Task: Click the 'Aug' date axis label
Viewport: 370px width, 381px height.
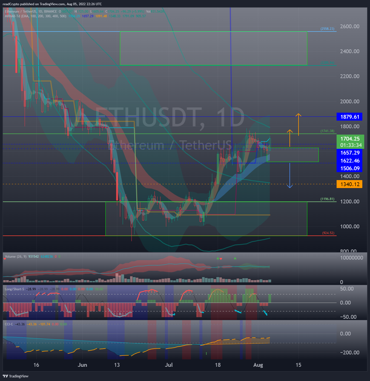Action: (x=258, y=365)
